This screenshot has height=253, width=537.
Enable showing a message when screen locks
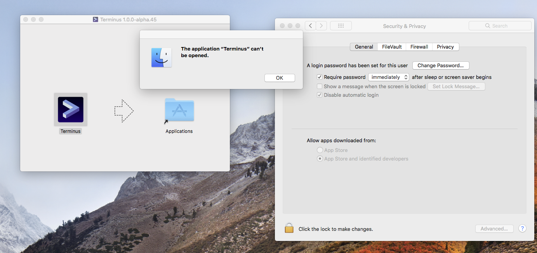(320, 86)
